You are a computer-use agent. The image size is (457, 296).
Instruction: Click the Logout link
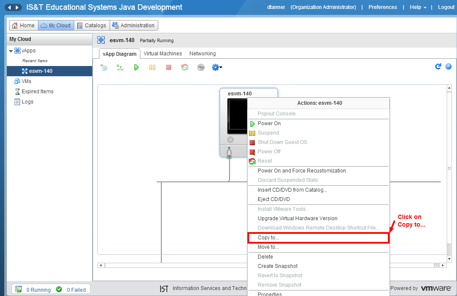click(x=446, y=7)
